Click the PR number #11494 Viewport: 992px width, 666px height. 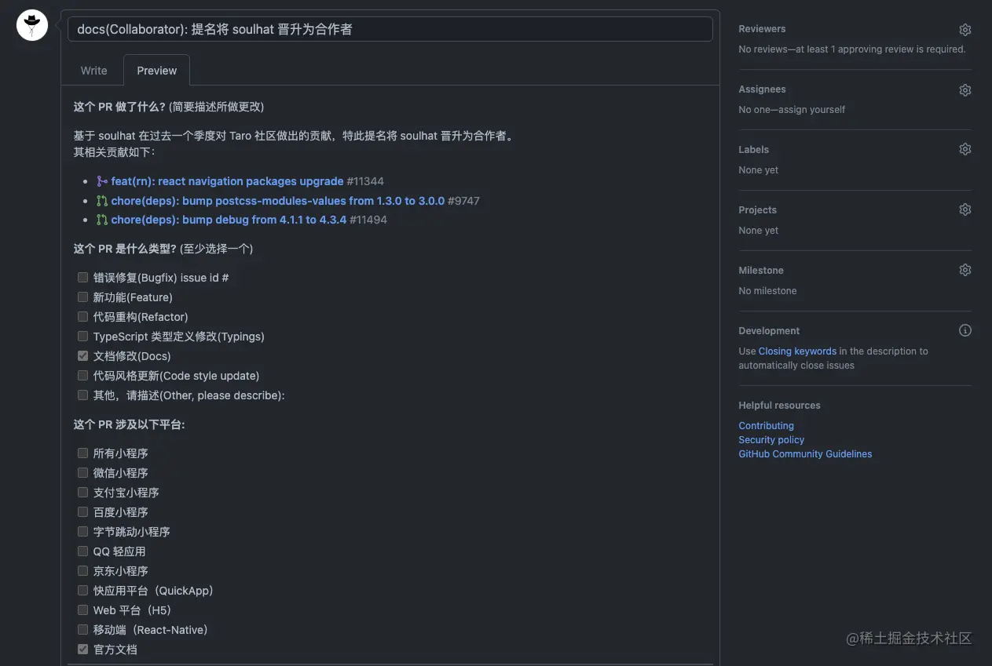click(368, 220)
